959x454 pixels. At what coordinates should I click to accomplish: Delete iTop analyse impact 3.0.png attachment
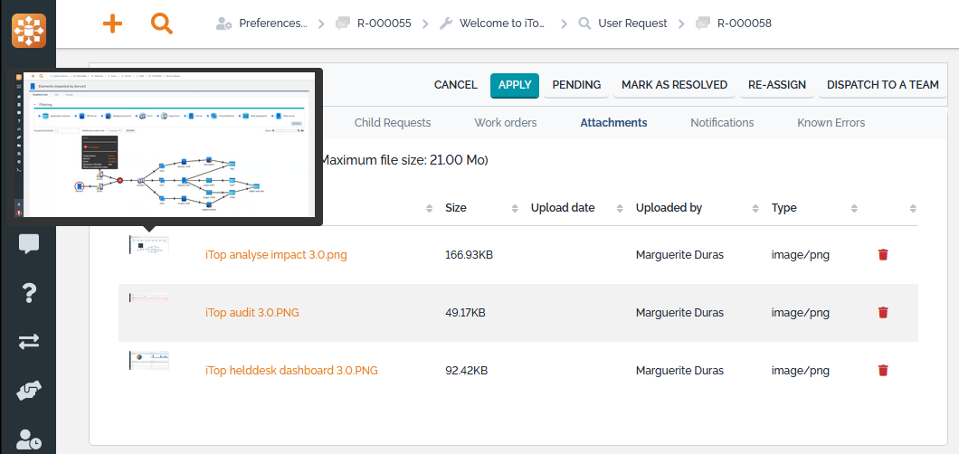(883, 255)
